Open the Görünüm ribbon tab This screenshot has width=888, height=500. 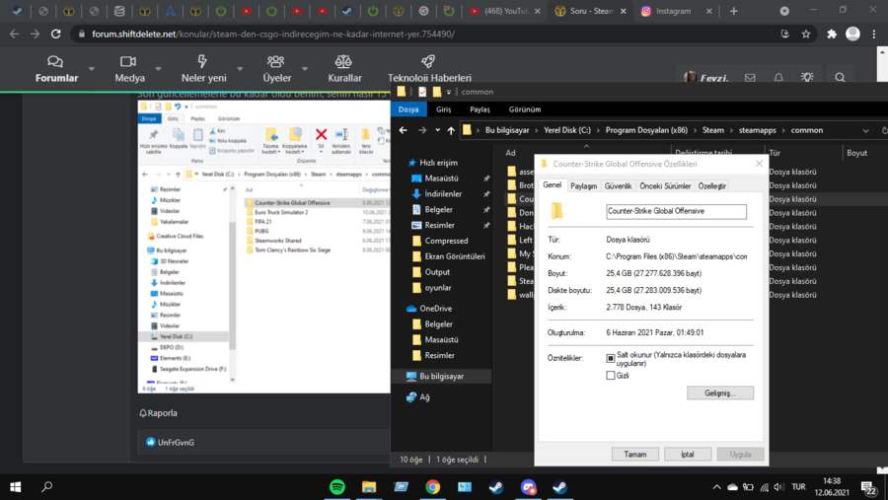point(524,109)
